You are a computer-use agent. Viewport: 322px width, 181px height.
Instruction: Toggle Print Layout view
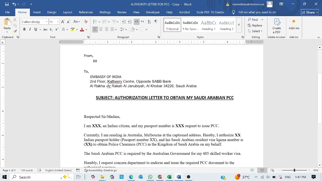pos(262,170)
